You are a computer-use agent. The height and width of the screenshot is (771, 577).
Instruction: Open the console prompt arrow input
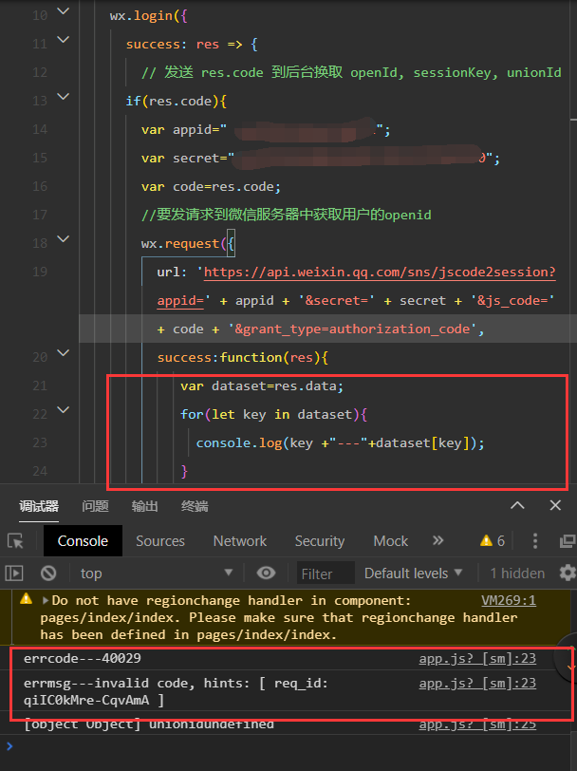[9, 746]
